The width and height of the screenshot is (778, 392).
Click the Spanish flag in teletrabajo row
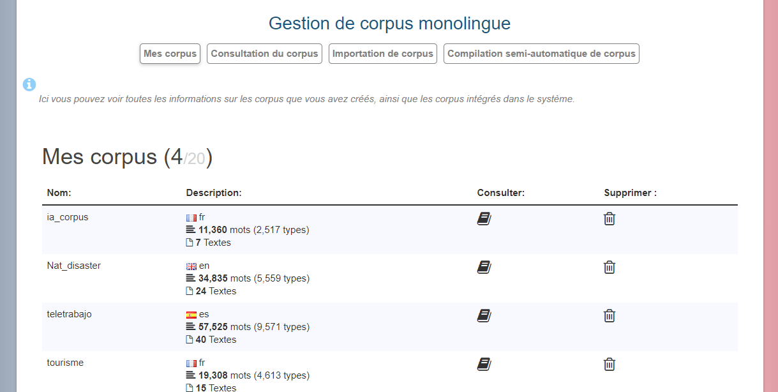(x=191, y=315)
